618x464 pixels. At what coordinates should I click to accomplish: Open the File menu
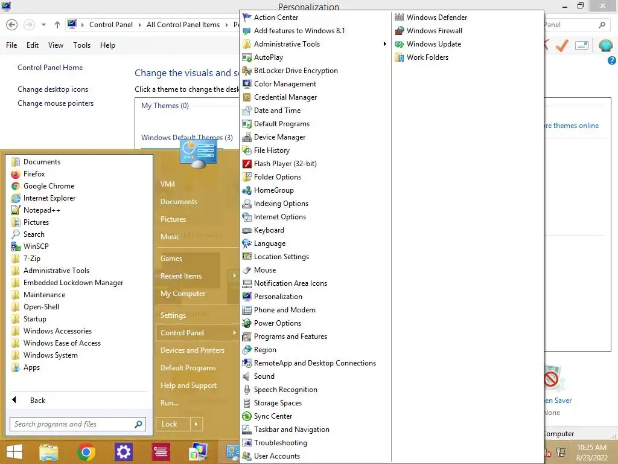[11, 45]
